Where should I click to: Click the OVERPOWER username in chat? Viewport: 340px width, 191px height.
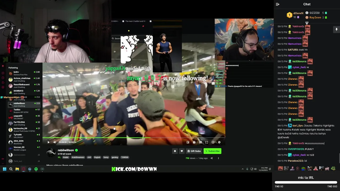pos(296,149)
